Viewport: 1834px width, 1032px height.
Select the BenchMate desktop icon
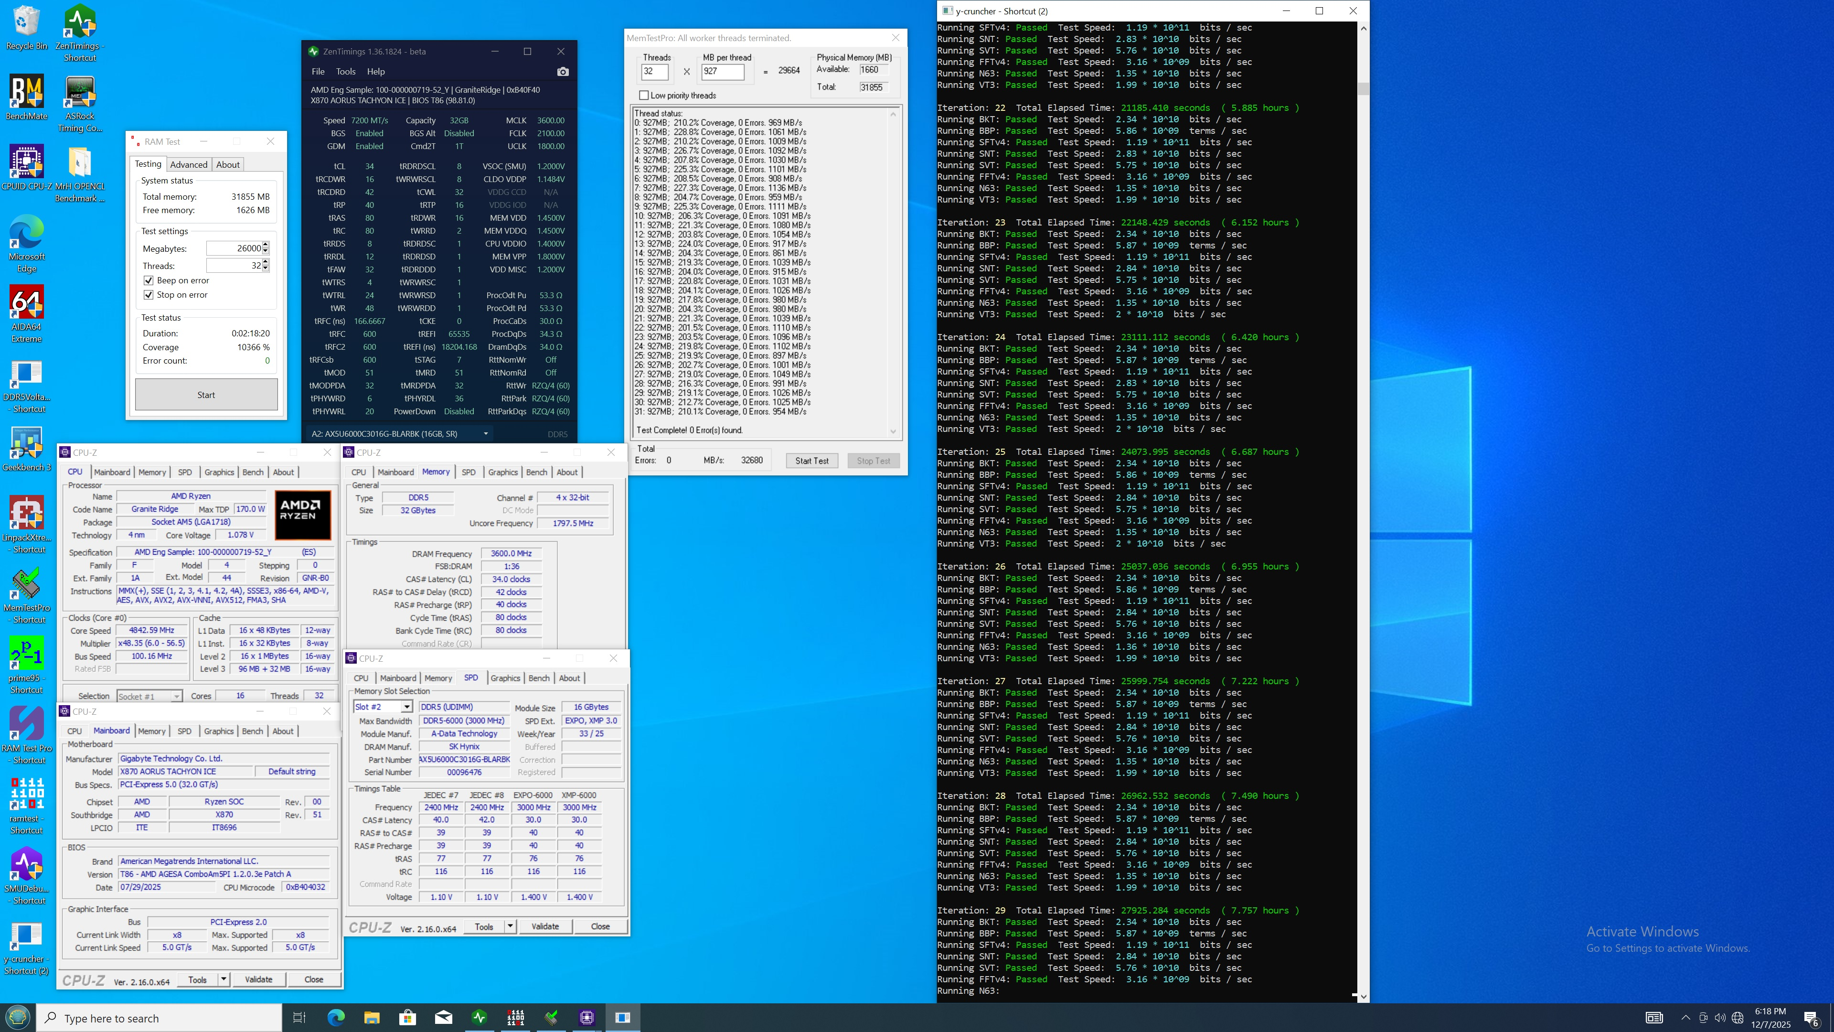26,97
